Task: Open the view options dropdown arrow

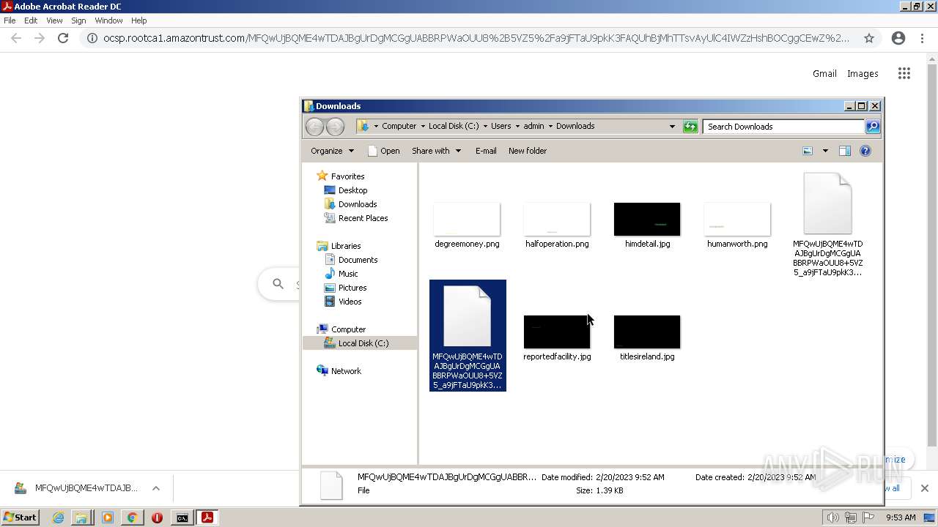Action: click(825, 151)
